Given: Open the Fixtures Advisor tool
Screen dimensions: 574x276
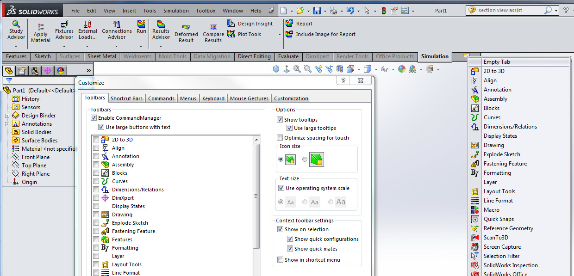Looking at the screenshot, I should [x=64, y=30].
